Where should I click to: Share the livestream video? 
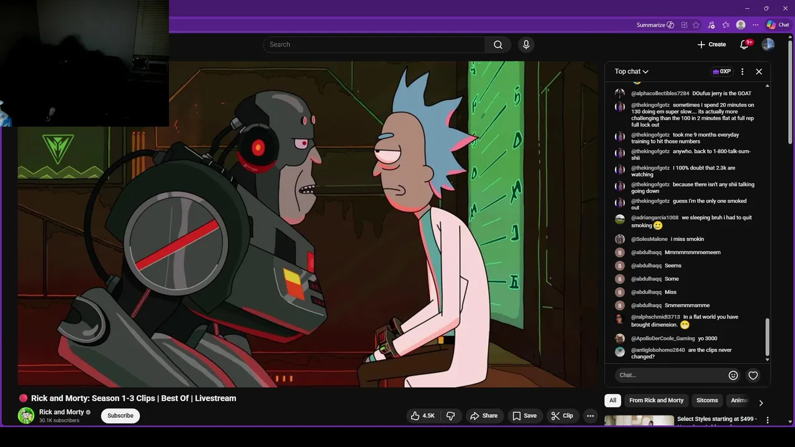484,416
